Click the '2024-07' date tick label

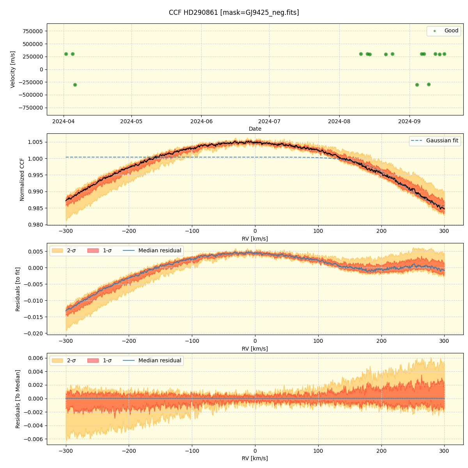(x=269, y=121)
